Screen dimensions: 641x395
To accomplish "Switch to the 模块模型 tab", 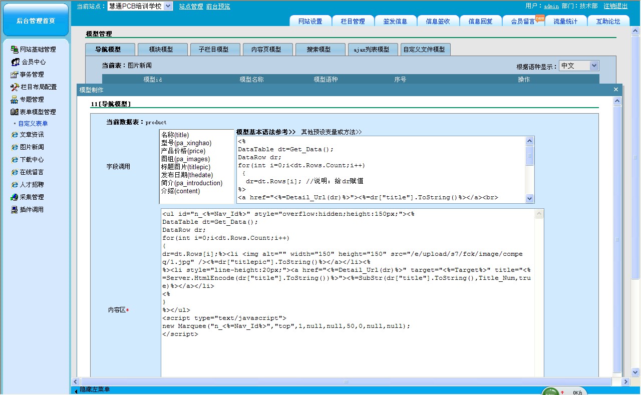I will [x=161, y=50].
